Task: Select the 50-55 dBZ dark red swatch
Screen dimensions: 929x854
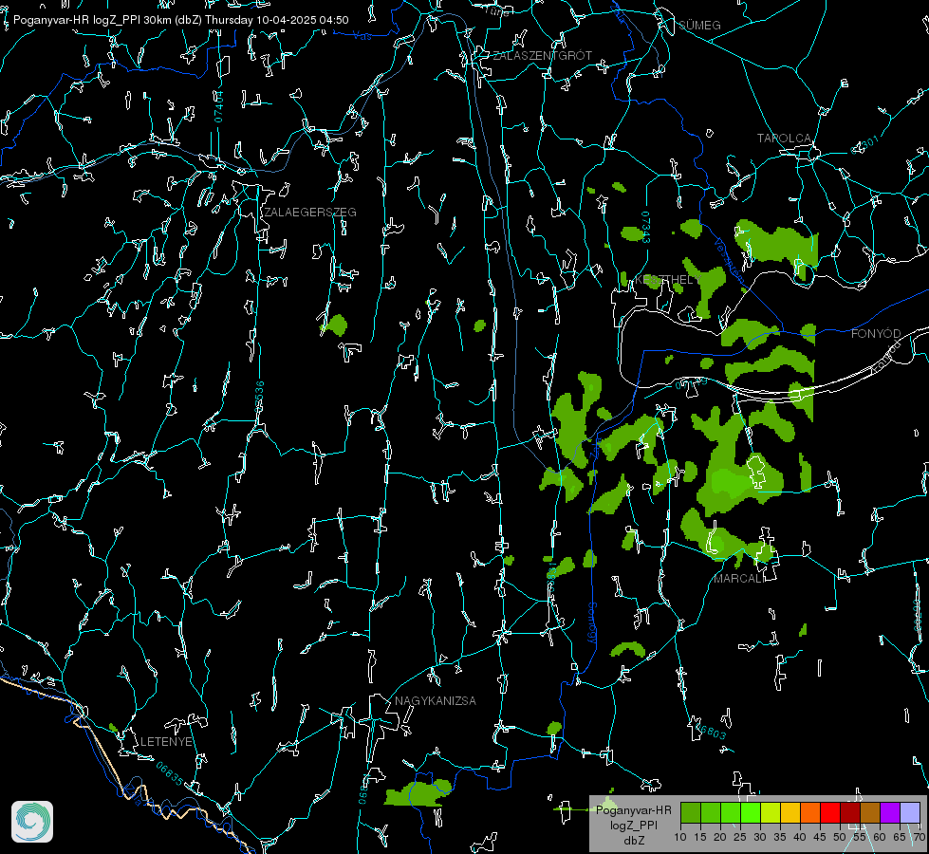Action: [x=849, y=812]
